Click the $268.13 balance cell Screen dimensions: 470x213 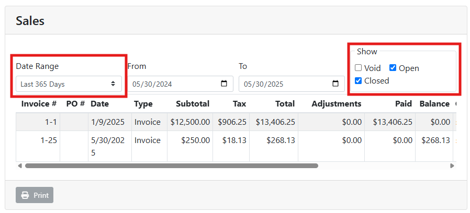pyautogui.click(x=434, y=146)
